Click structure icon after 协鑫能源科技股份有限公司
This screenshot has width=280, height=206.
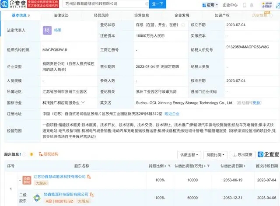click(x=91, y=194)
